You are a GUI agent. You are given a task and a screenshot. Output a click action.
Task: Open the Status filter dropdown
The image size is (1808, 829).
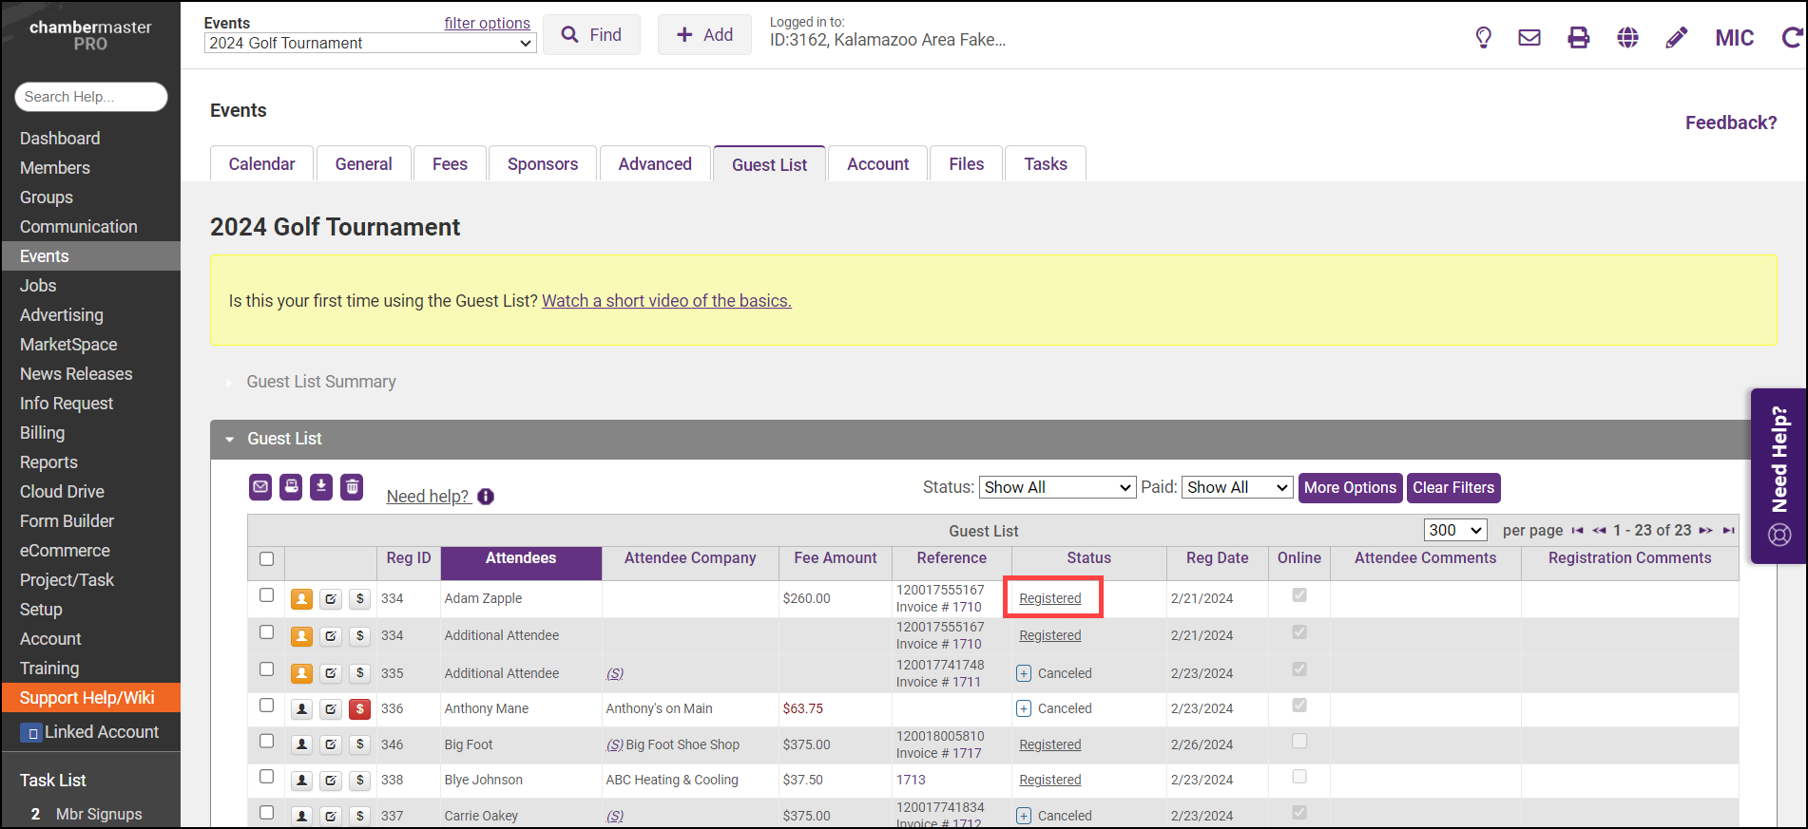pos(1057,488)
